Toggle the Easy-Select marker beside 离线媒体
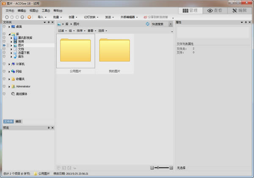Image resolution: width=254 pixels, height=178 pixels. coord(4,94)
